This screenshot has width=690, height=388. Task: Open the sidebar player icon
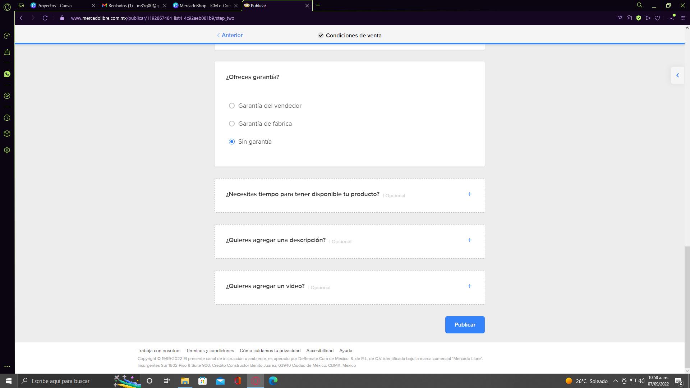(7, 96)
